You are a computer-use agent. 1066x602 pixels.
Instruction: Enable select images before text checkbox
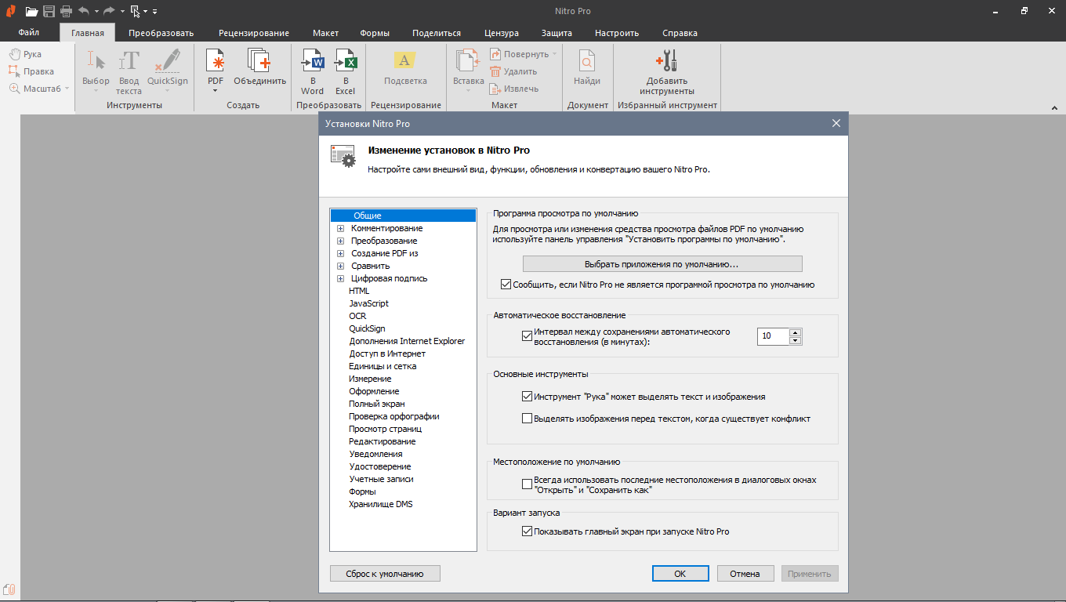click(527, 419)
